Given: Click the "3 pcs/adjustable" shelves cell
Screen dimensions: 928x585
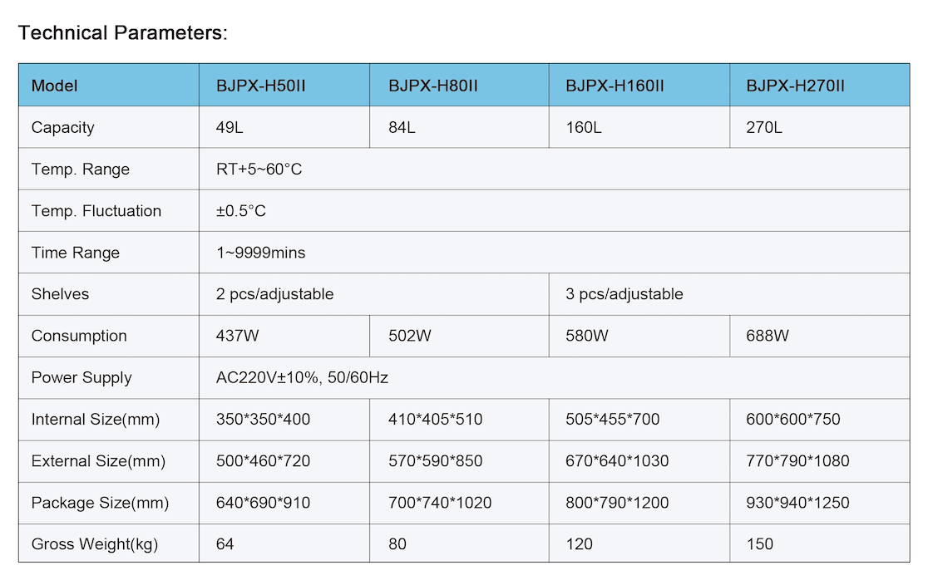Looking at the screenshot, I should tap(624, 294).
